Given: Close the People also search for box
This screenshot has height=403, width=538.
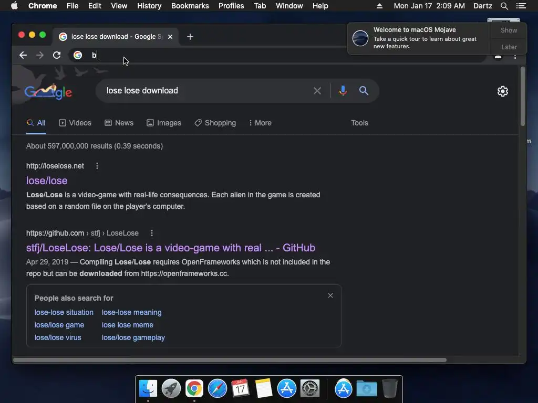Looking at the screenshot, I should coord(330,295).
